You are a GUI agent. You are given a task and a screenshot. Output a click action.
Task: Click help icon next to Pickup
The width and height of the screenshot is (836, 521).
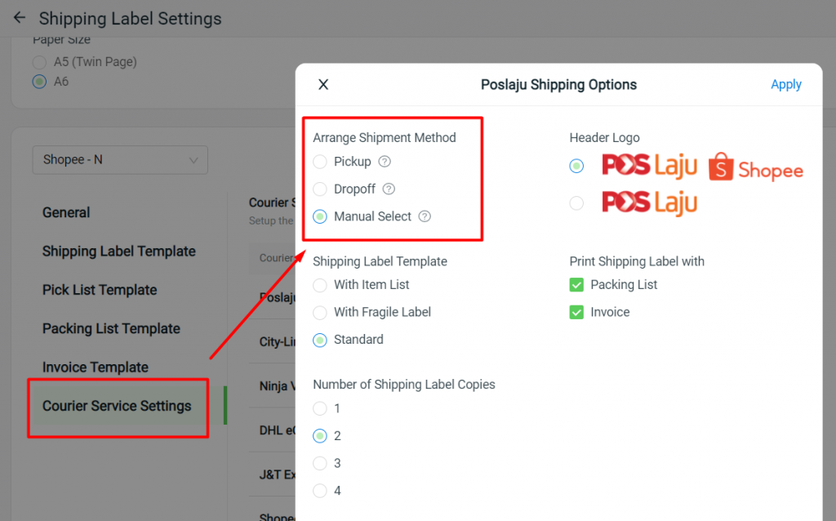(385, 162)
